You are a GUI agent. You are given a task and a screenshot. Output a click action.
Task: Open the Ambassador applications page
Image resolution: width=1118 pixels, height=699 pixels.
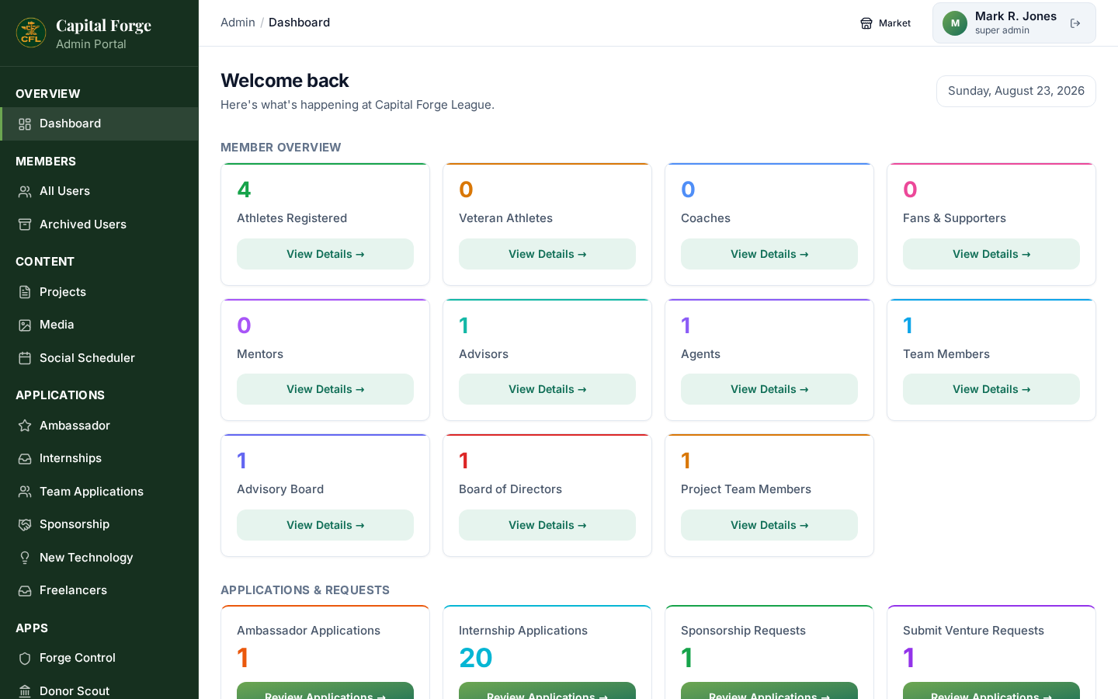point(99,426)
